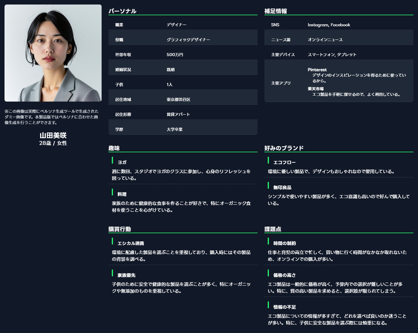This screenshot has height=333, width=418.
Task: Click the 楽天市場 app entry
Action: point(316,89)
